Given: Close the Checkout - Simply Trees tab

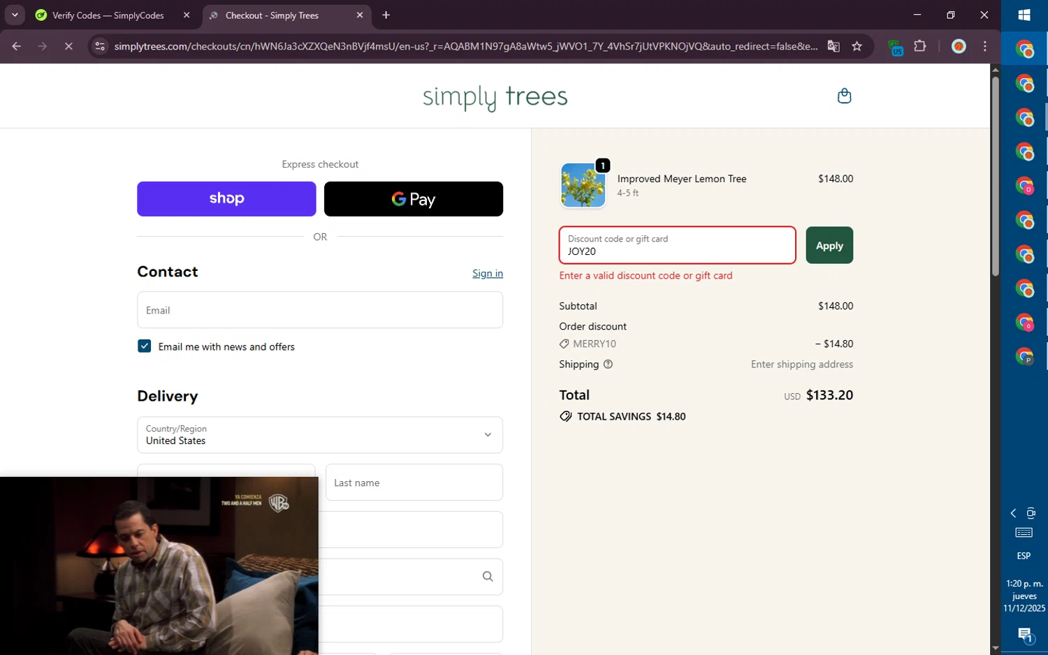Looking at the screenshot, I should pos(360,15).
